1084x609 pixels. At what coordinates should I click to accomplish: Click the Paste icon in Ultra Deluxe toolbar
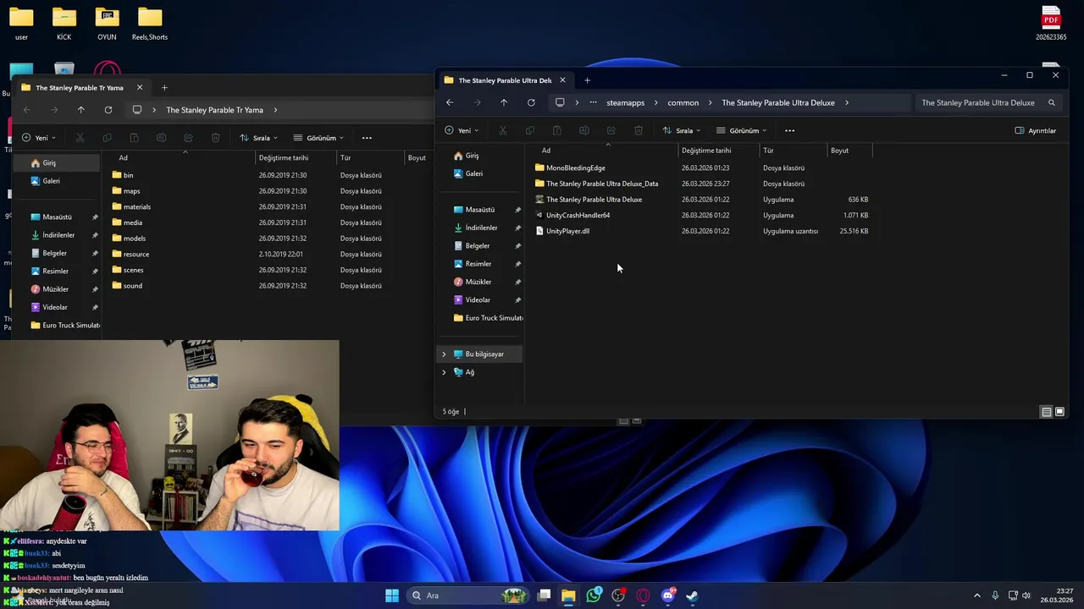tap(556, 130)
